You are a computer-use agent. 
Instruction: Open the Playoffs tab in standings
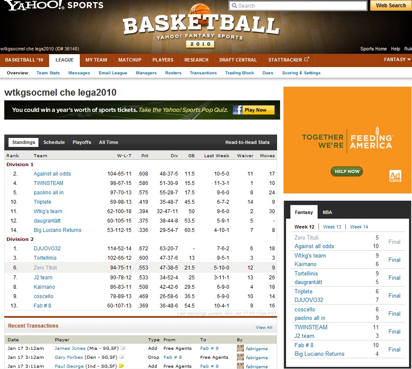click(x=82, y=142)
